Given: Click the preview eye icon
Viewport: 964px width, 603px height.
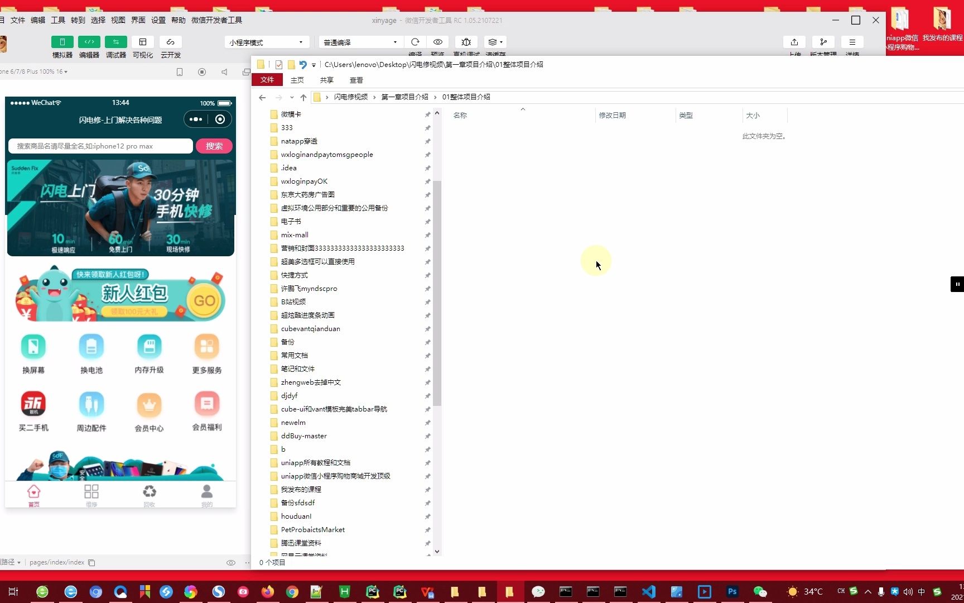Looking at the screenshot, I should coord(438,42).
